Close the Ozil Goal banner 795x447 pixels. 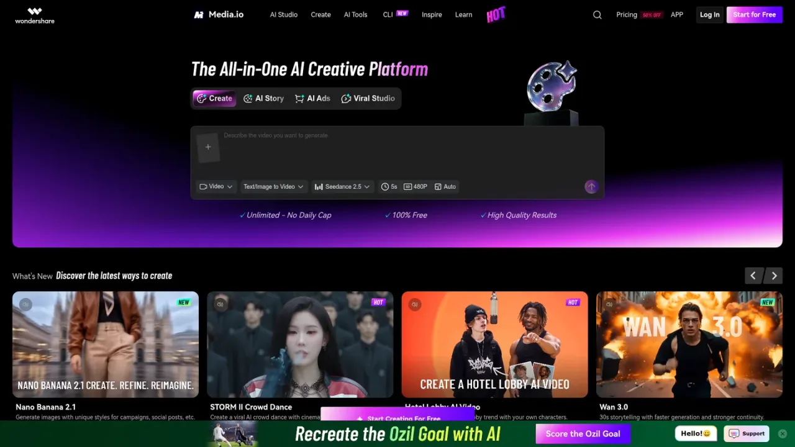(x=783, y=434)
